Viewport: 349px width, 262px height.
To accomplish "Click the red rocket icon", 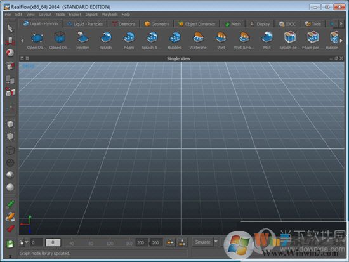I will point(10,229).
